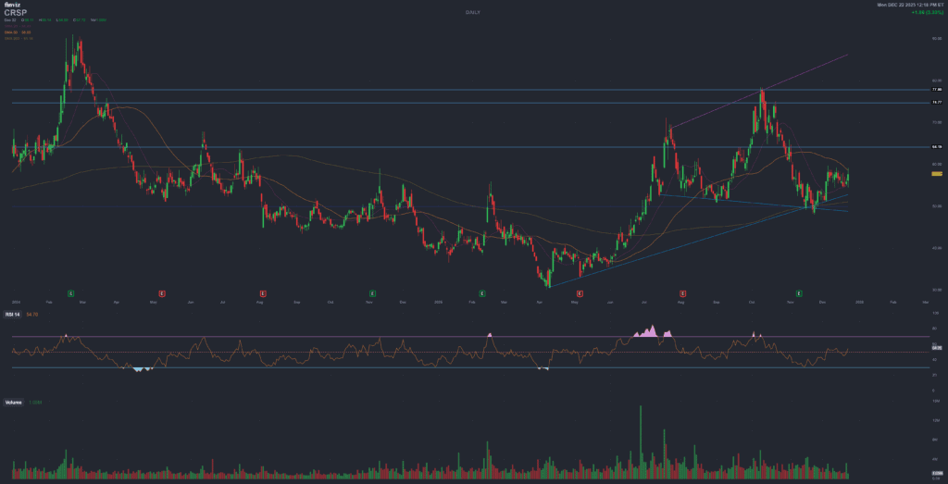The width and height of the screenshot is (948, 484).
Task: Click the Volume indicator label
Action: point(13,403)
